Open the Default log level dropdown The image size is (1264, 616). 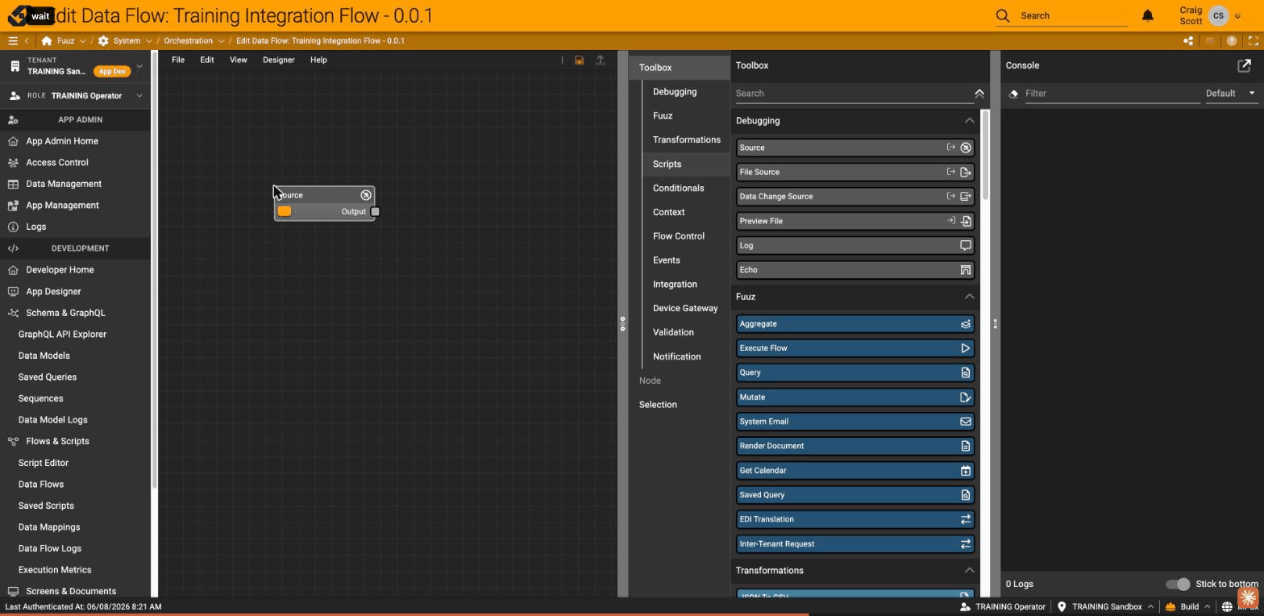tap(1231, 94)
